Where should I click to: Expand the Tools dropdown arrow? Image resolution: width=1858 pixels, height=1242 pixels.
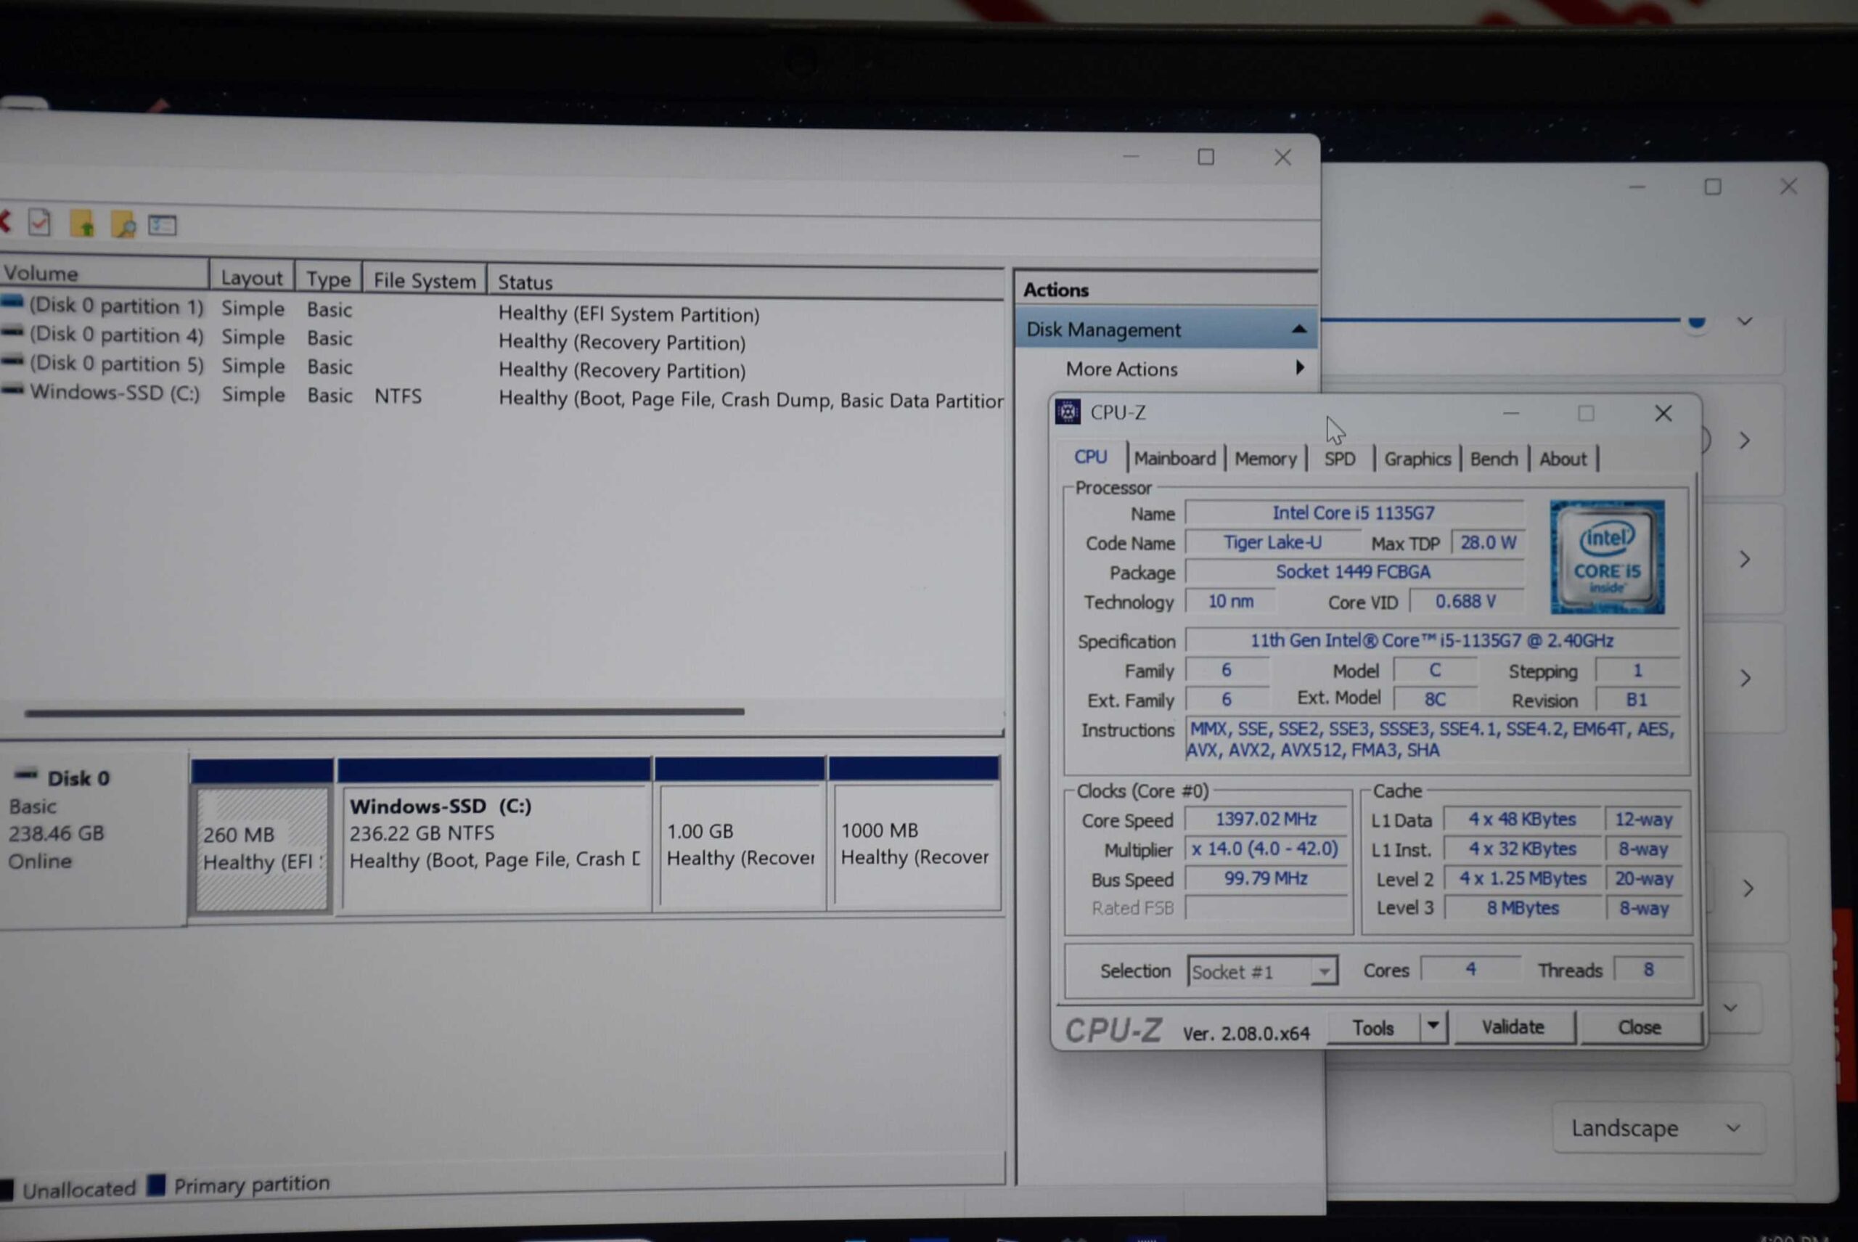coord(1433,1026)
